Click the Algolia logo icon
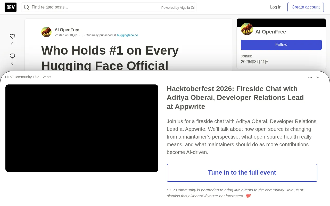 click(x=193, y=7)
